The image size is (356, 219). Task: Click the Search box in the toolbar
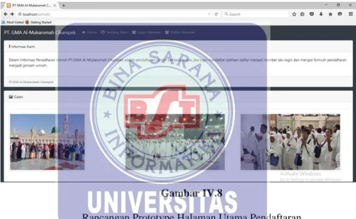(255, 14)
